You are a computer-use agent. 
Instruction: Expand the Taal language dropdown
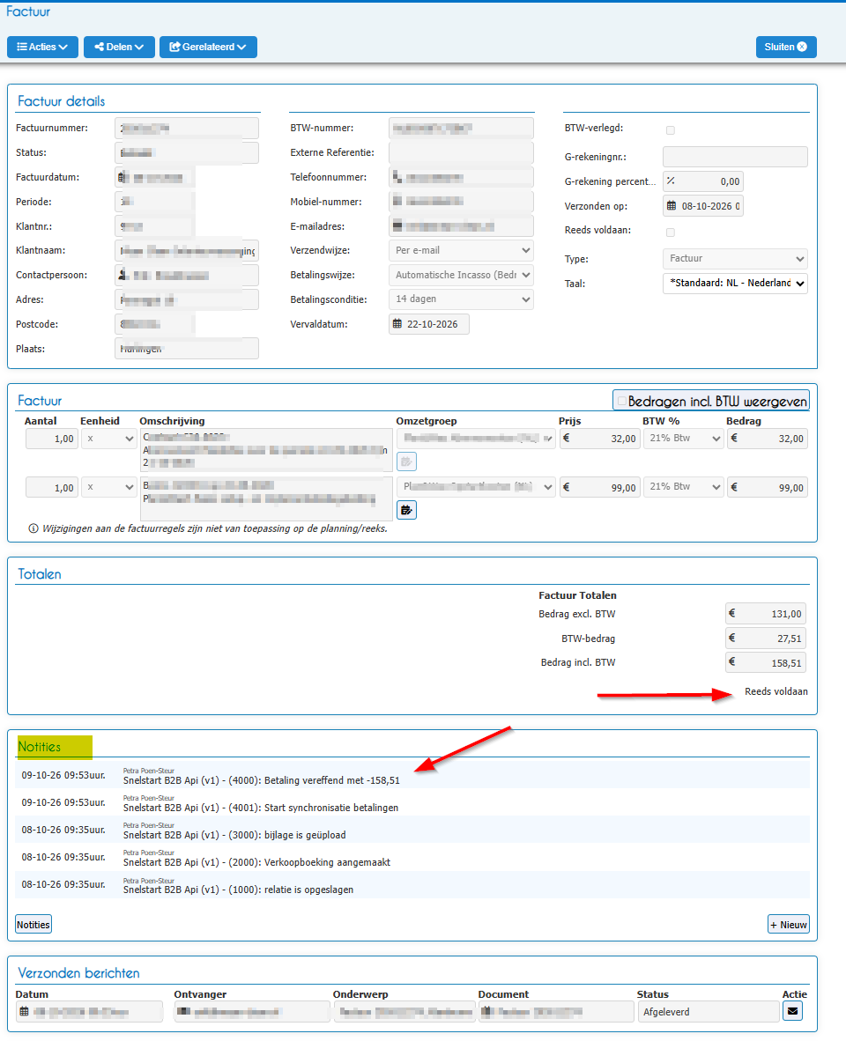[x=735, y=284]
